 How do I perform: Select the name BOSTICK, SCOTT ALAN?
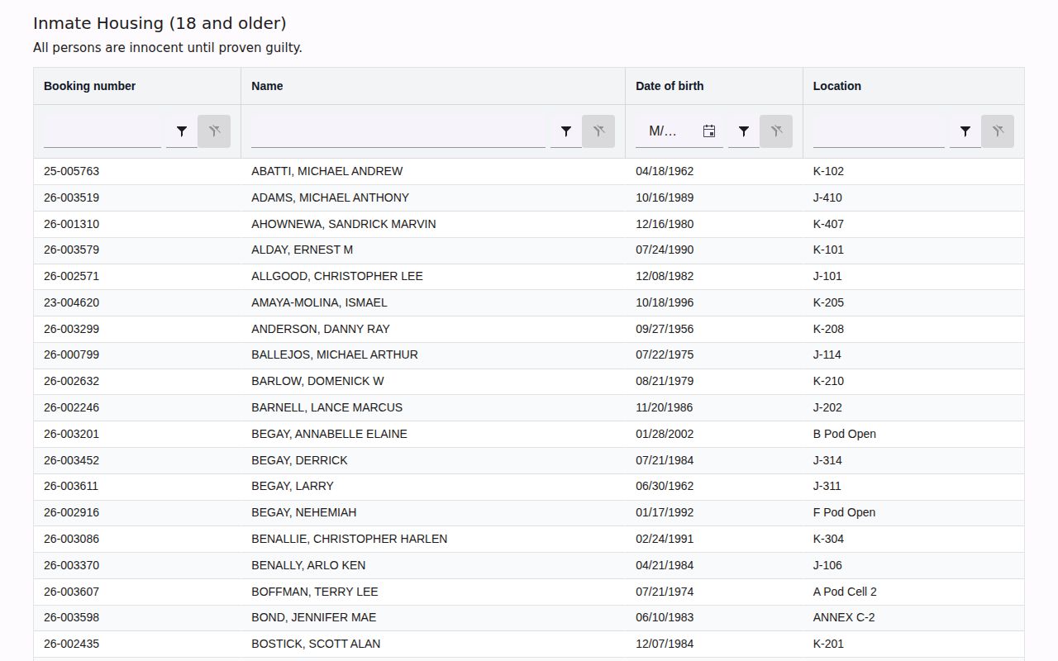(316, 644)
